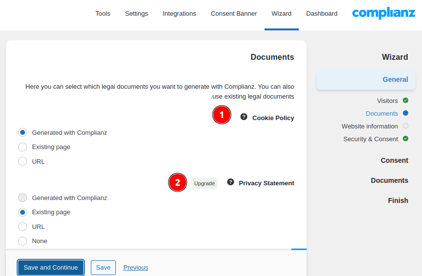The width and height of the screenshot is (422, 276).
Task: Expand the Finish wizard section
Action: click(397, 201)
